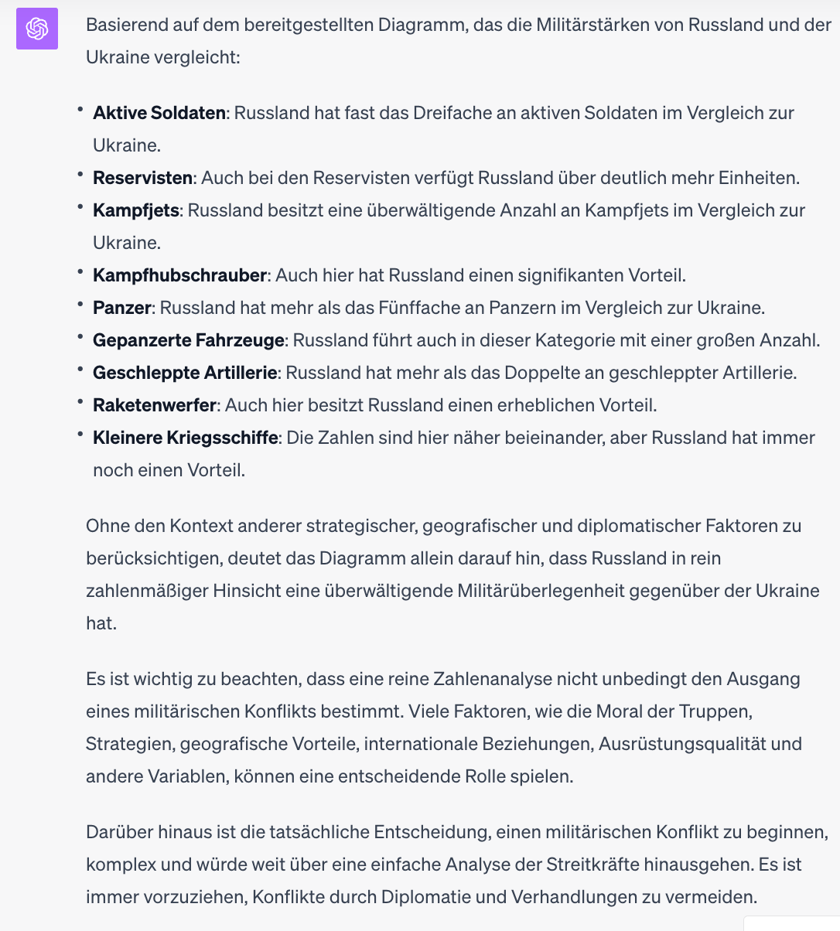Image resolution: width=840 pixels, height=931 pixels.
Task: Click the paragraph beginning 'Darüber hinaus ist'
Action: pos(457,864)
